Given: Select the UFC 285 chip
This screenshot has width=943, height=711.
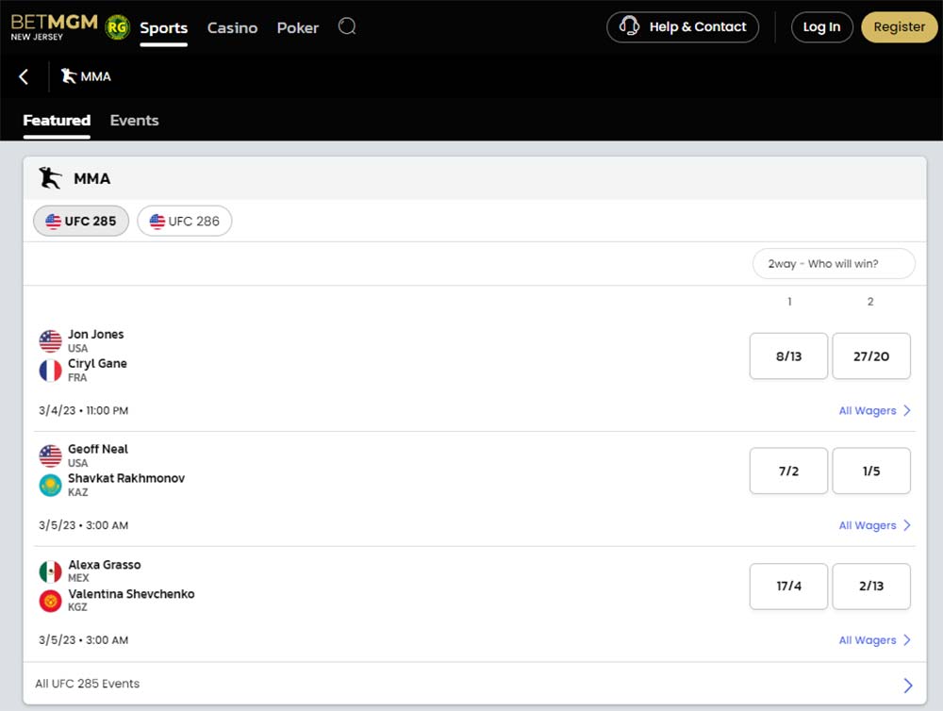Looking at the screenshot, I should 81,221.
